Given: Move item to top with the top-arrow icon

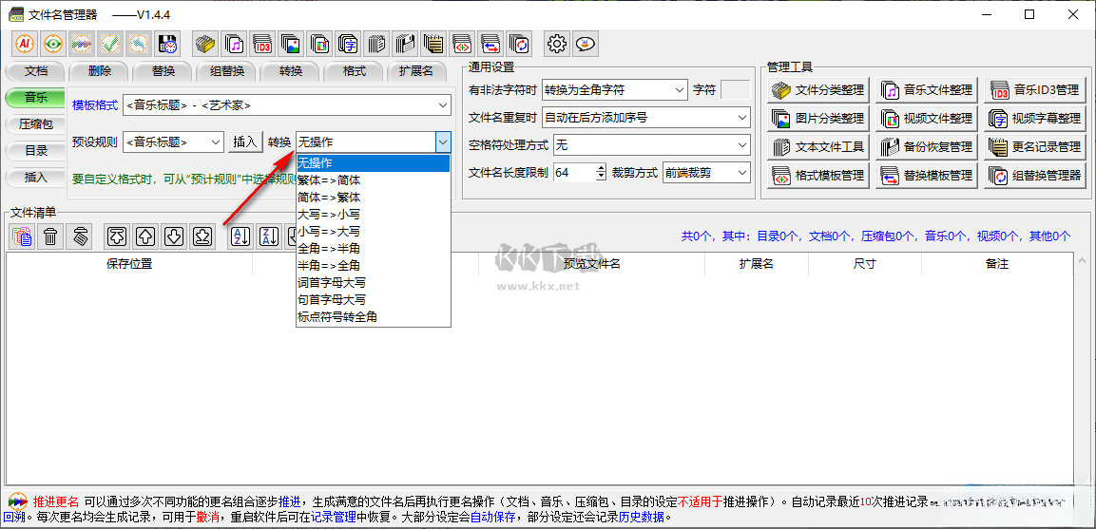Looking at the screenshot, I should tap(116, 236).
